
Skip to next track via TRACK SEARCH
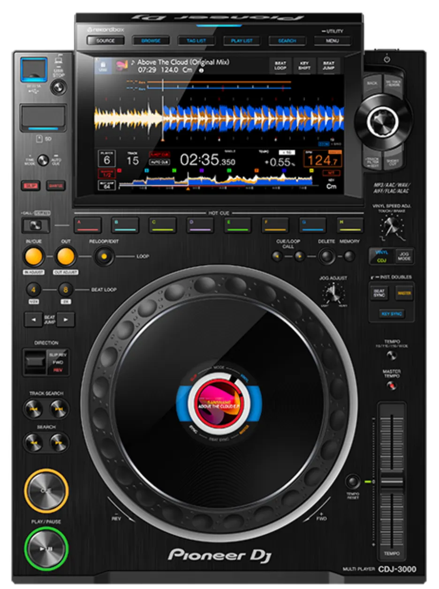pos(60,409)
